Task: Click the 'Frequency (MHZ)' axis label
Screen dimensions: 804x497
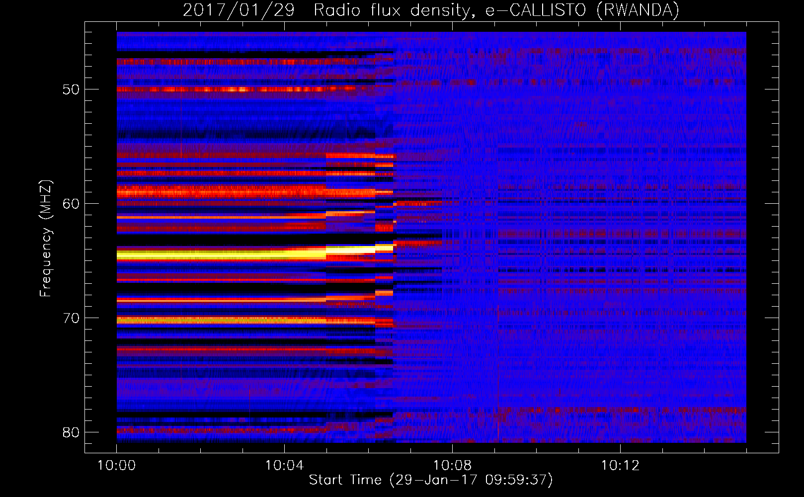Action: click(45, 239)
